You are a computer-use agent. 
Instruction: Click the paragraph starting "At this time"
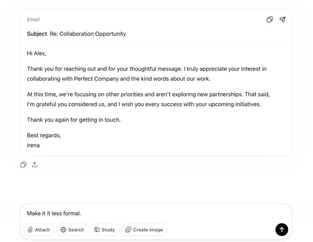[148, 94]
